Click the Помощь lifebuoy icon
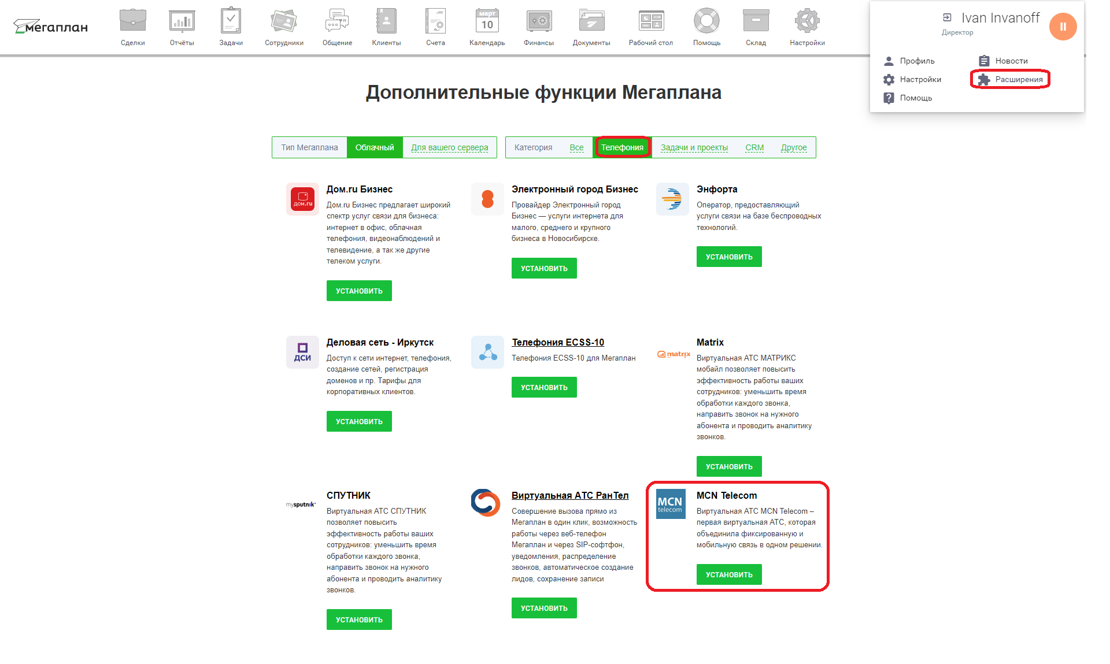Image resolution: width=1110 pixels, height=664 pixels. click(706, 21)
